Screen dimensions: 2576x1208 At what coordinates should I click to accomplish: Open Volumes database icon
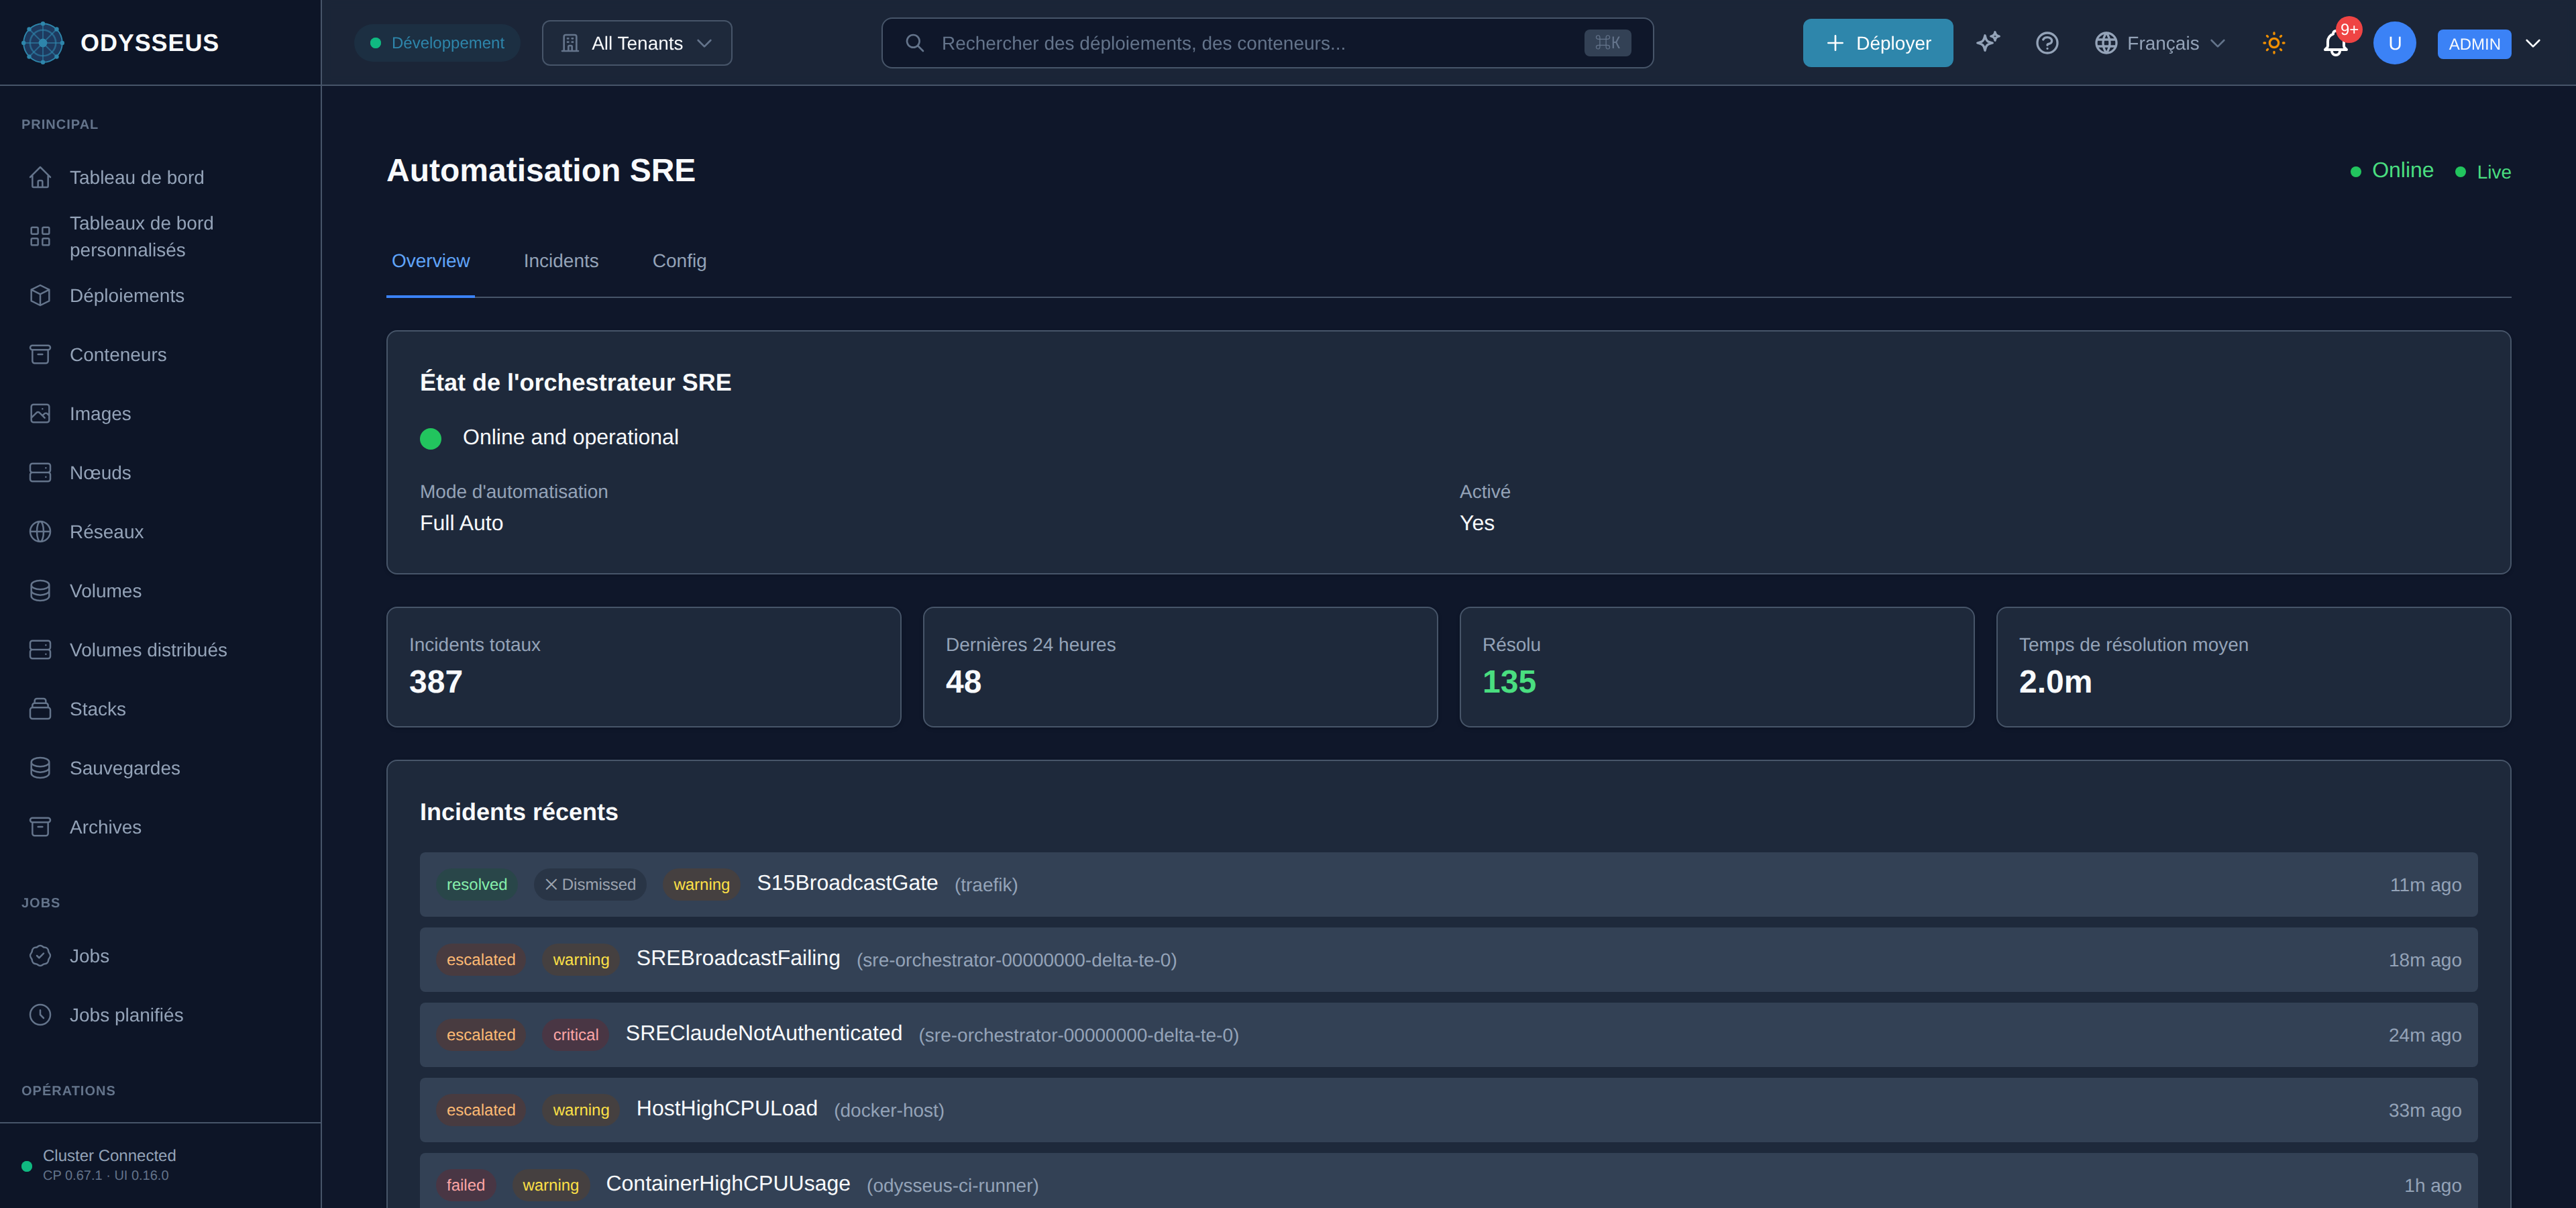pyautogui.click(x=40, y=590)
